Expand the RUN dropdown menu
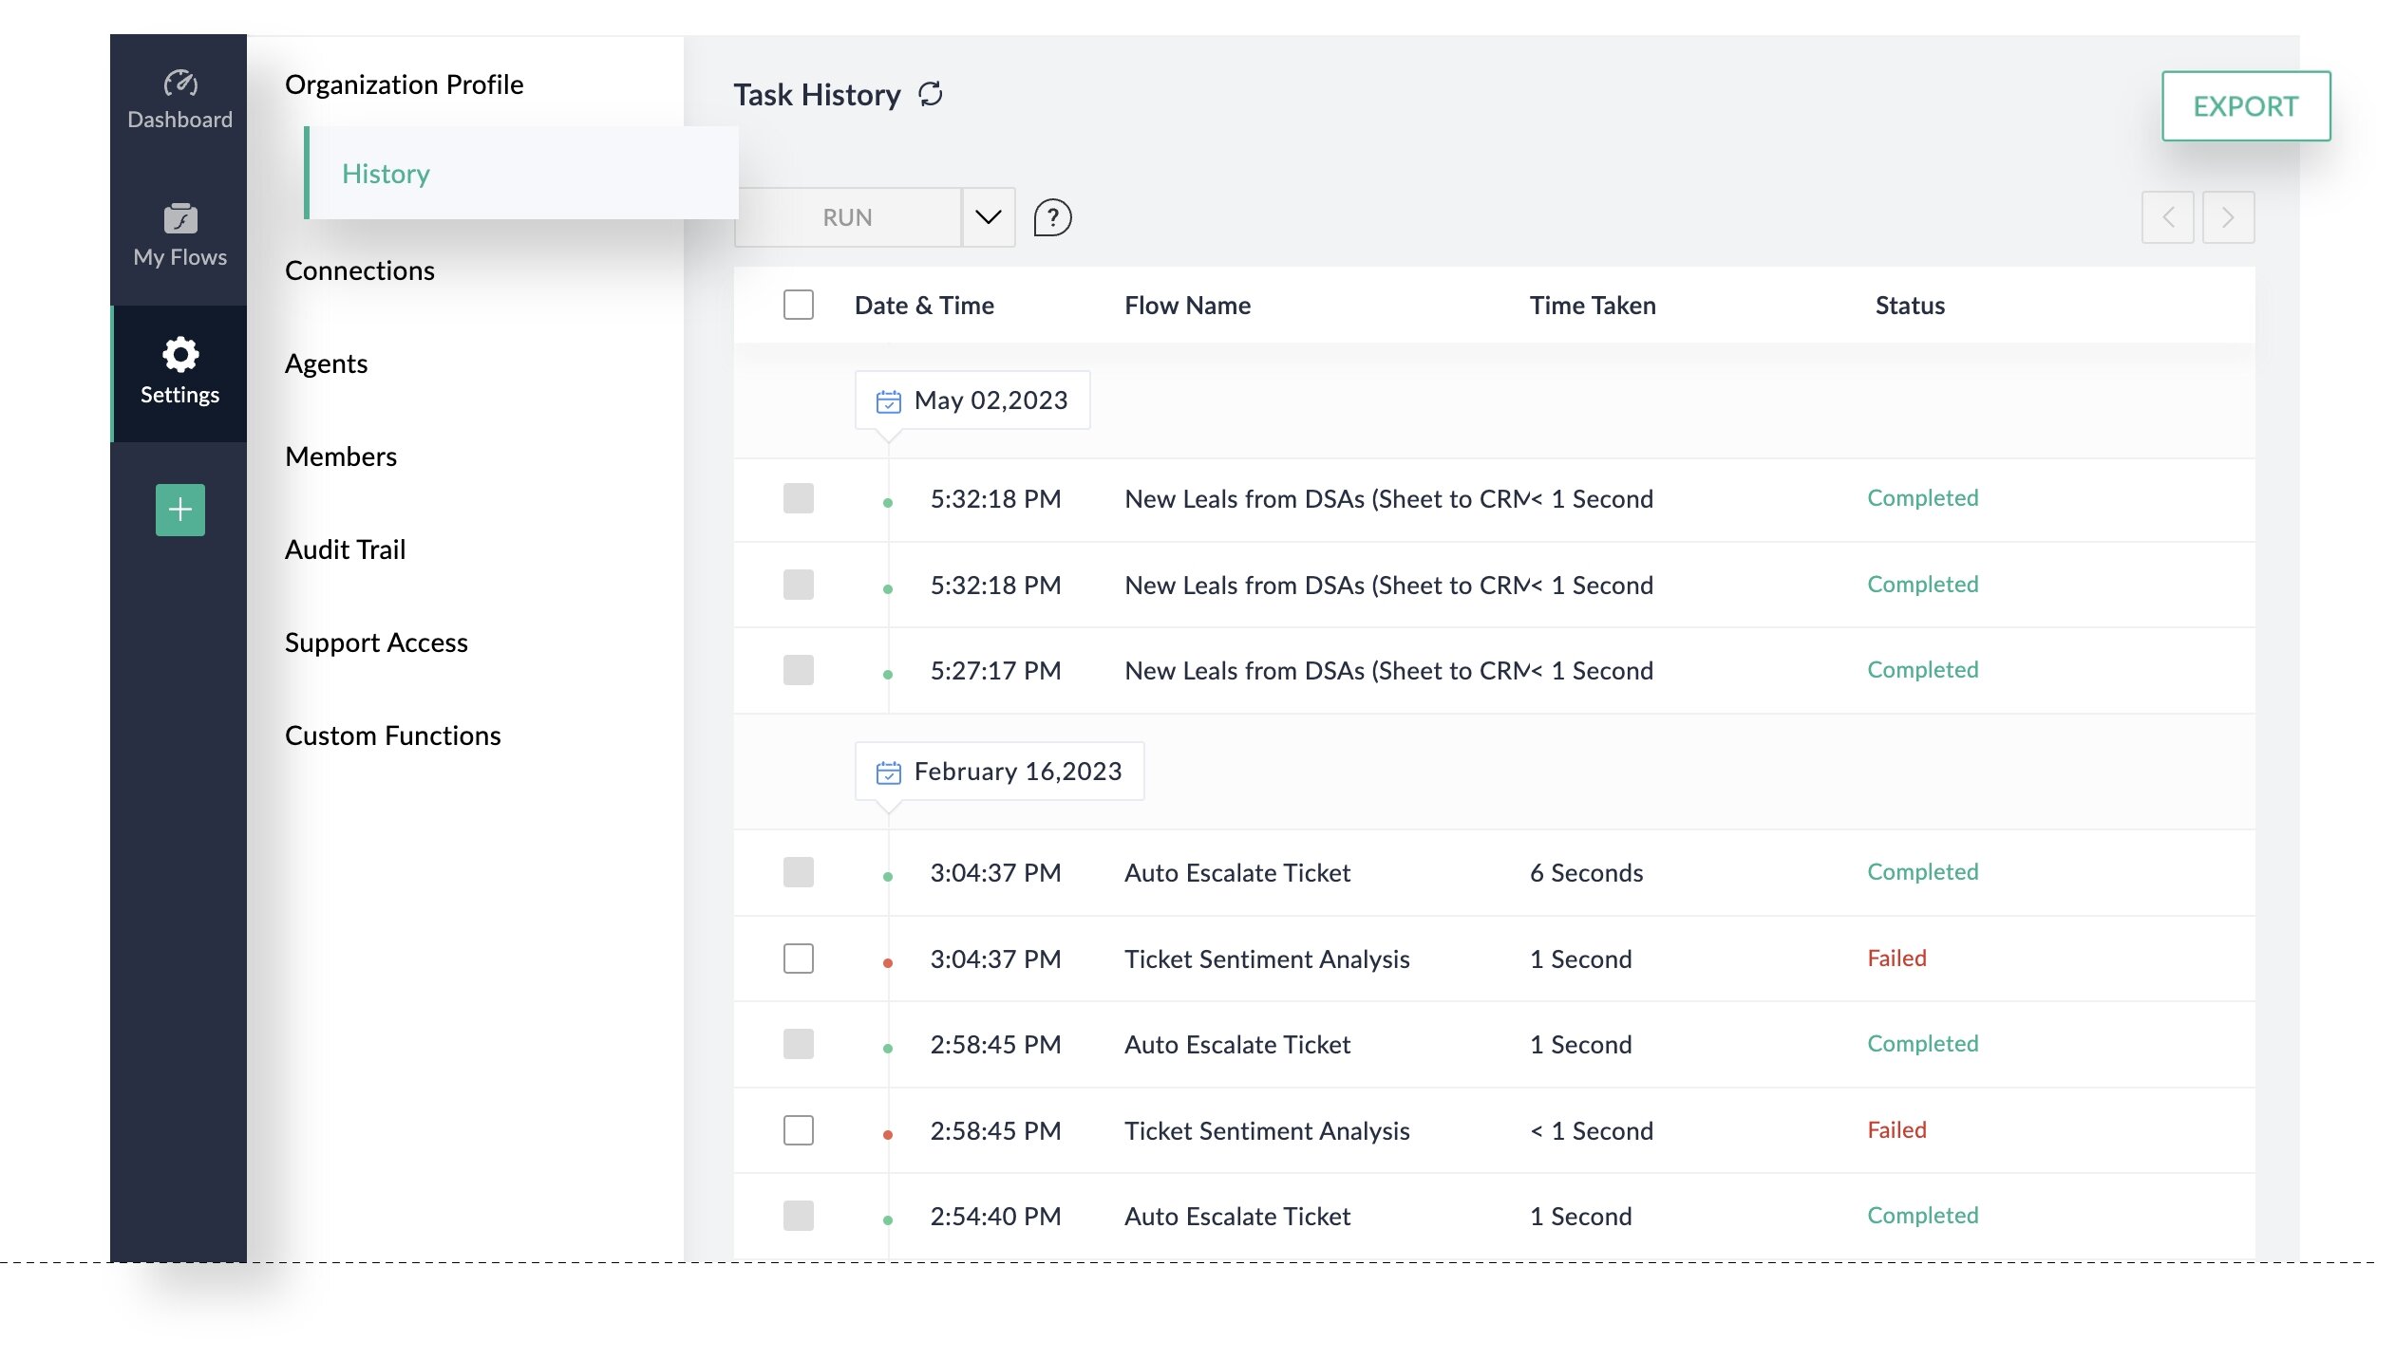 [x=988, y=215]
